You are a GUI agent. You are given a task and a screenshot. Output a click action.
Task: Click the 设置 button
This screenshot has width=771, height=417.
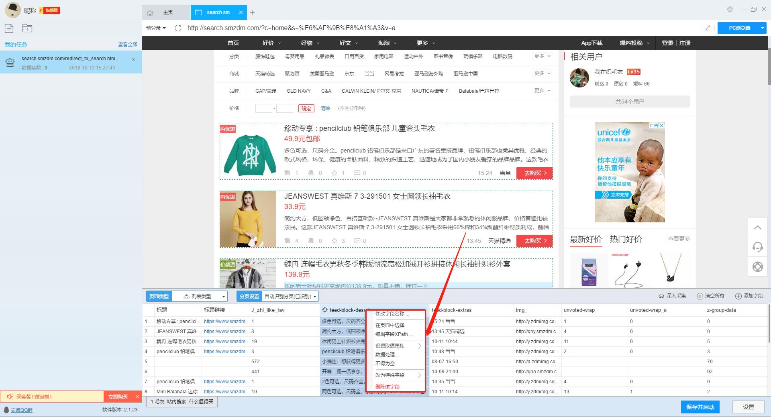748,407
